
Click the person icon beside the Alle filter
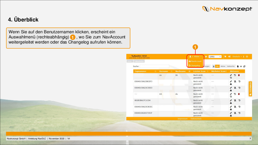214,66
